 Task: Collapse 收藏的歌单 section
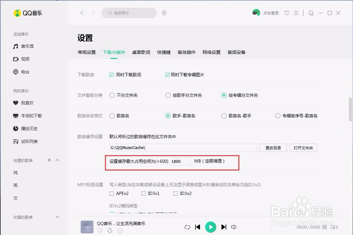click(57, 217)
